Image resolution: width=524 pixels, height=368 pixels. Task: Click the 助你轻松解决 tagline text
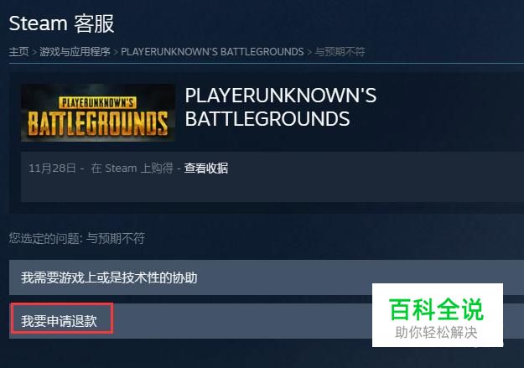[436, 333]
